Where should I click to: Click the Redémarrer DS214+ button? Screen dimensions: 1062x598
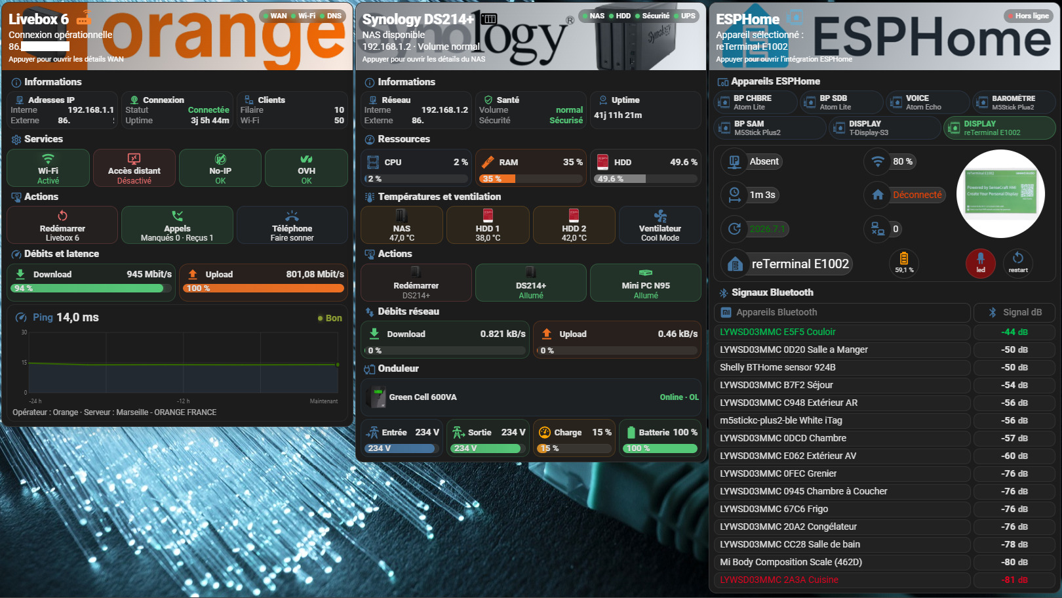pos(416,283)
